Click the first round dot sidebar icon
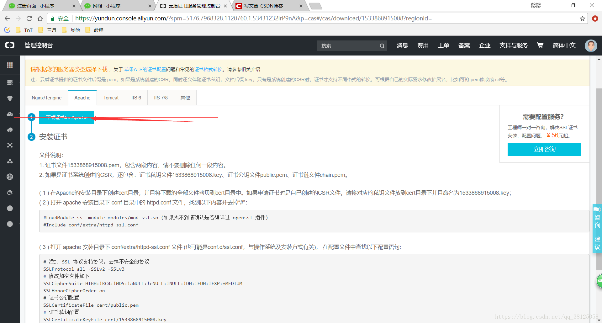 coord(10,208)
